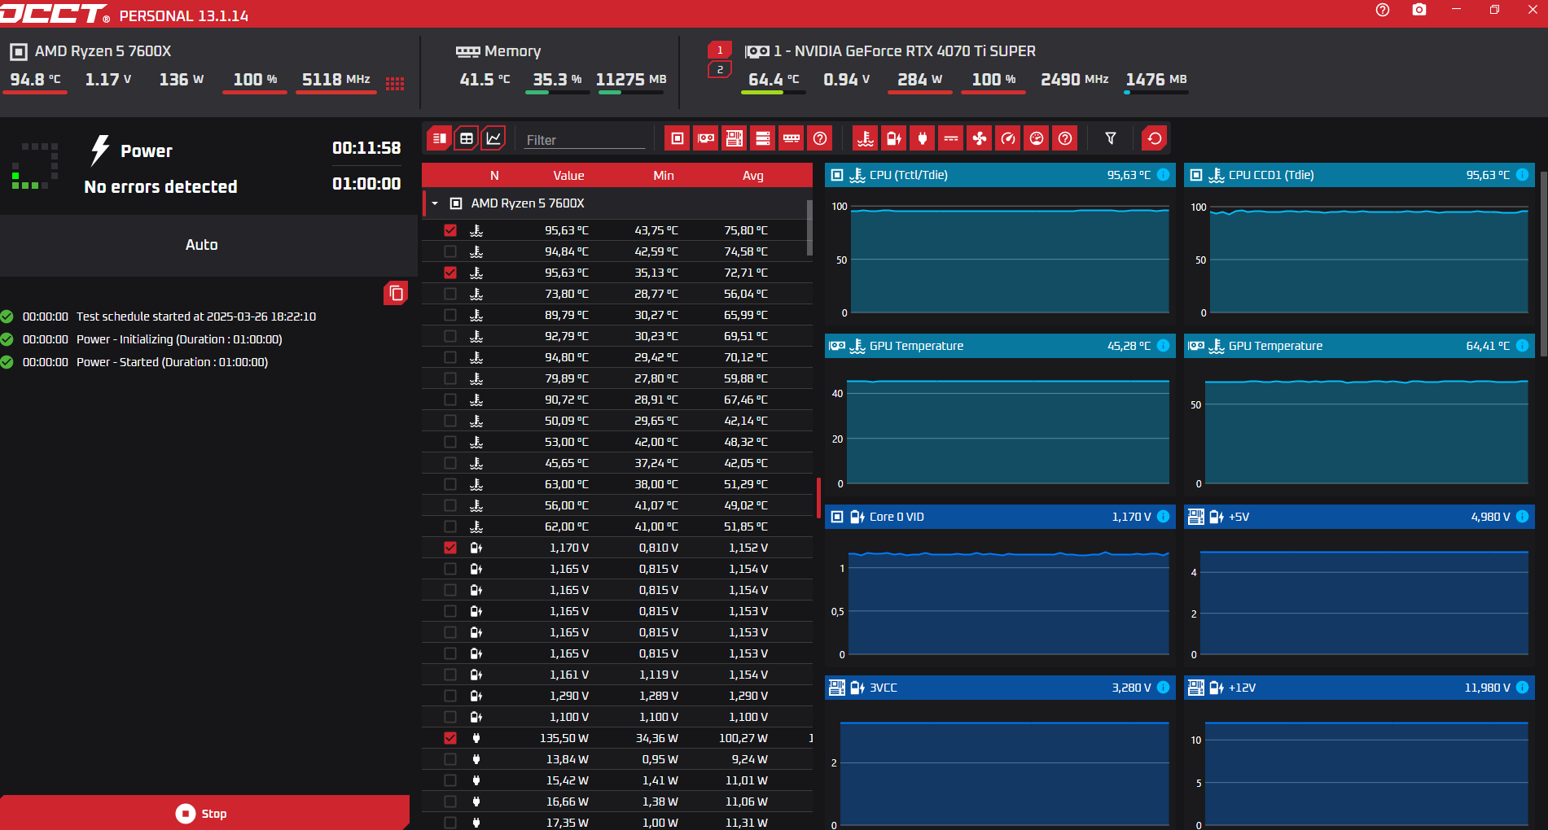Toggle the memory module hardware filter icon
The image size is (1548, 830).
pyautogui.click(x=792, y=138)
